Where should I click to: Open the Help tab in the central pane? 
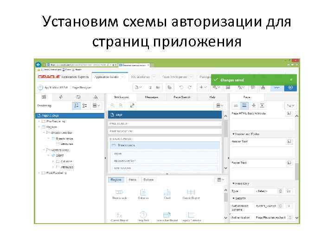pyautogui.click(x=212, y=97)
